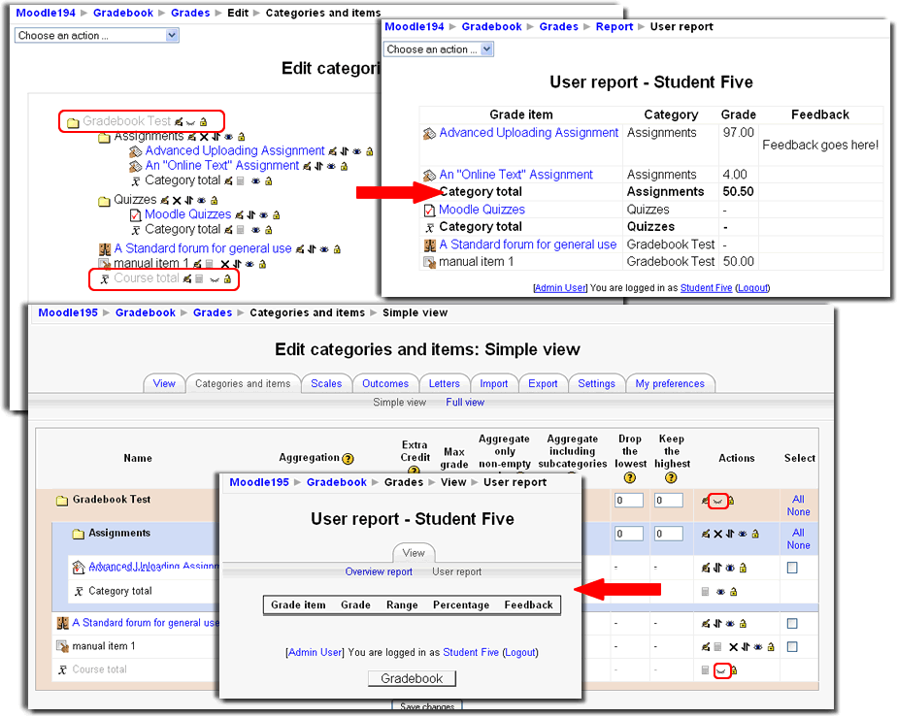Tick the select checkbox for Standard forum row
The image size is (897, 717).
pos(792,623)
